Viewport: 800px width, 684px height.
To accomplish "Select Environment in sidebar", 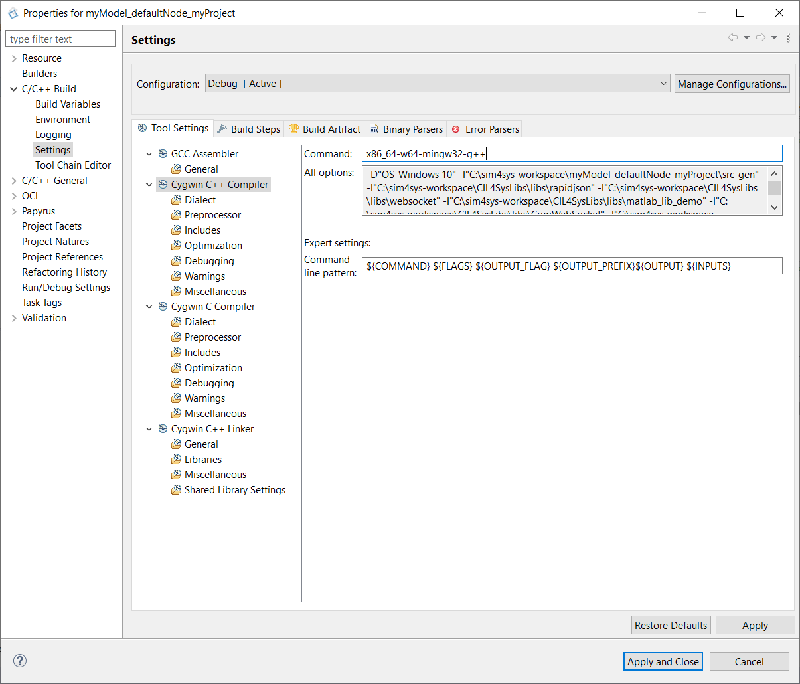I will click(x=63, y=120).
